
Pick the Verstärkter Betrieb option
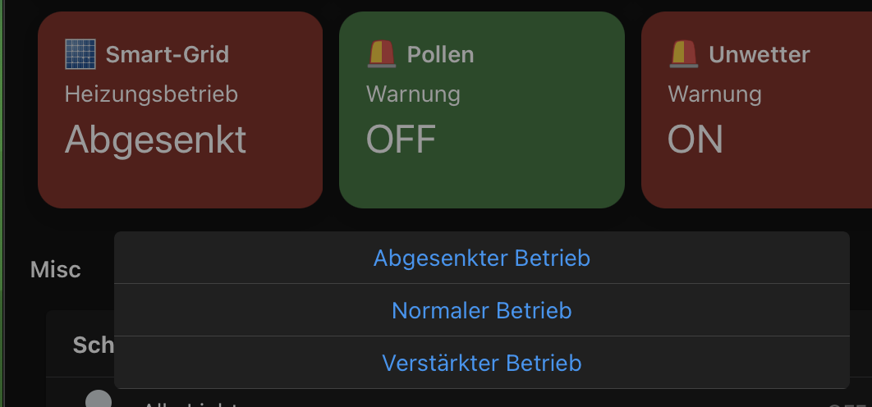pyautogui.click(x=482, y=363)
